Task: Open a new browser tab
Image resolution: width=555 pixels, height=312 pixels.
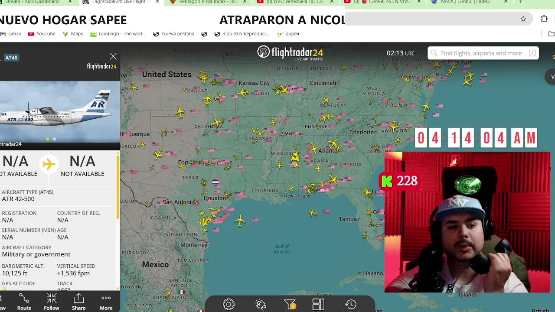Action: [x=520, y=2]
